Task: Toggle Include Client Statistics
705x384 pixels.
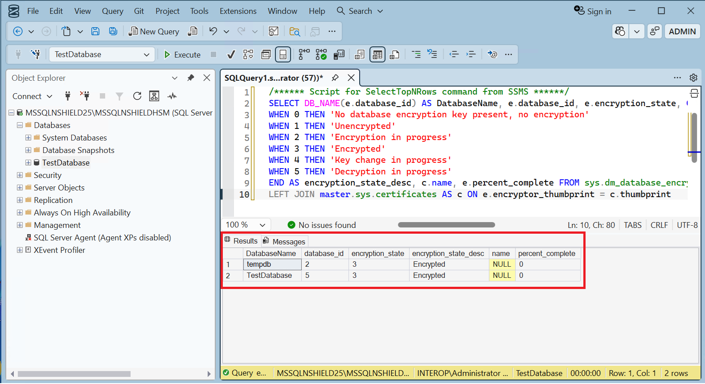Action: pyautogui.click(x=339, y=54)
